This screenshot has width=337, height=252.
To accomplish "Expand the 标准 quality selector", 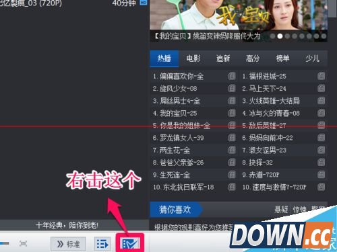I will click(68, 244).
